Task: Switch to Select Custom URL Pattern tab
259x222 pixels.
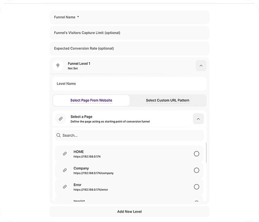Action: (x=167, y=100)
